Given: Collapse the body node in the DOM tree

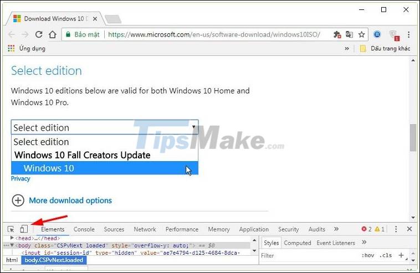Looking at the screenshot, I should click(x=12, y=245).
